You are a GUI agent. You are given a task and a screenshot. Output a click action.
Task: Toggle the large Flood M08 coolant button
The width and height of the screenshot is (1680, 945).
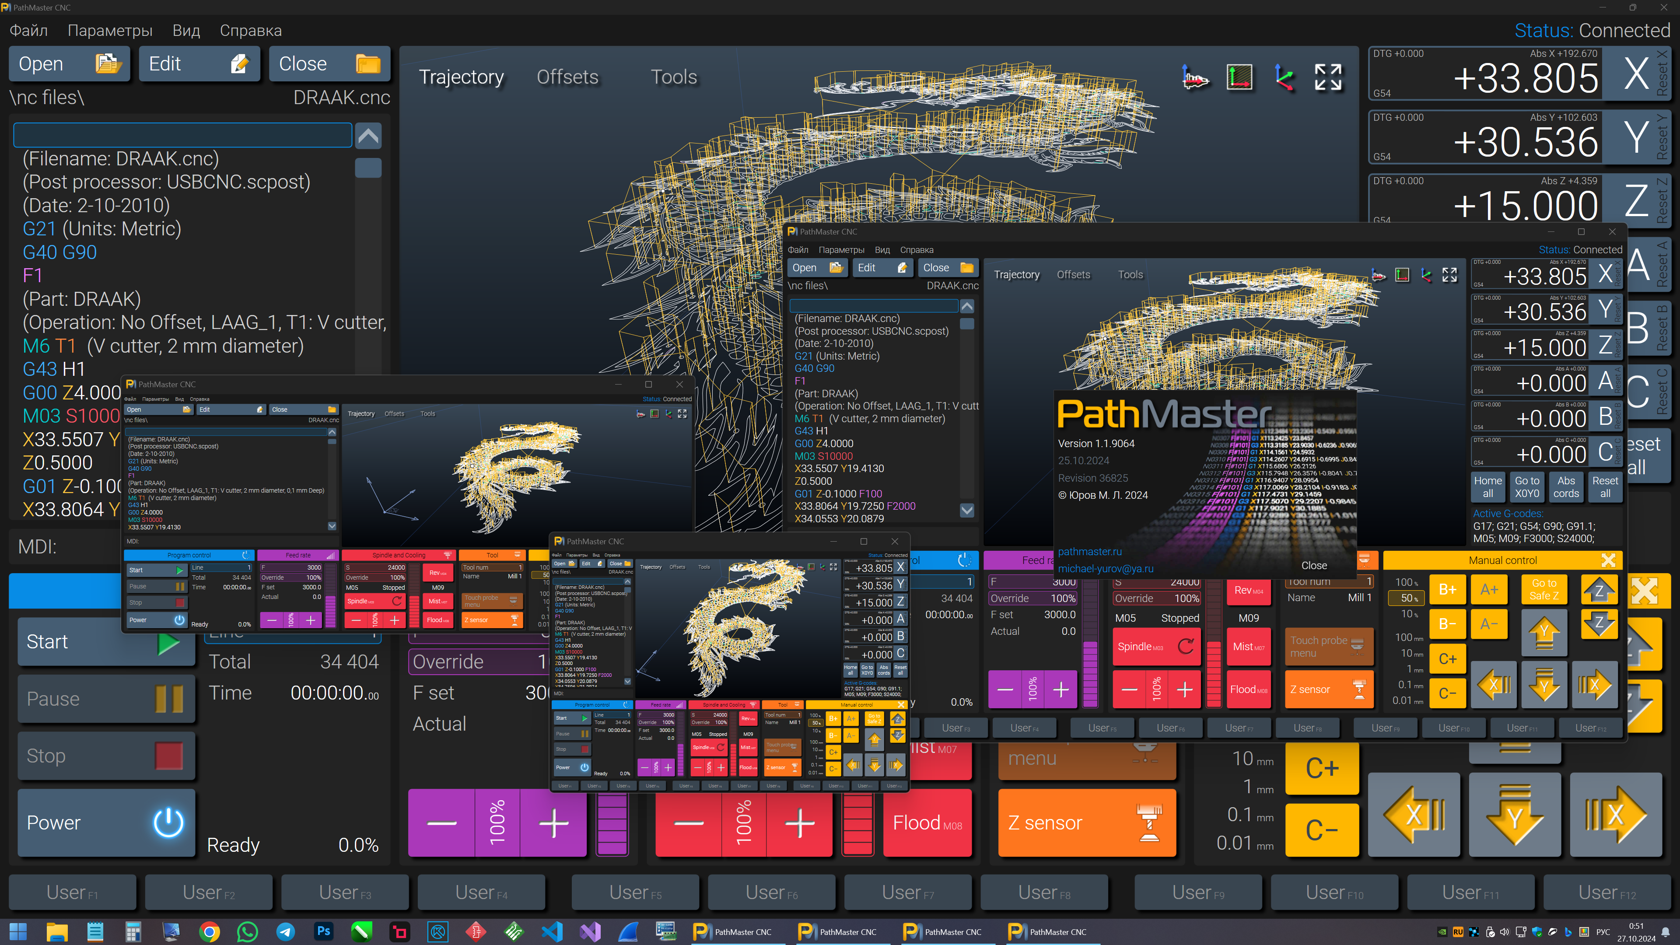click(x=927, y=823)
